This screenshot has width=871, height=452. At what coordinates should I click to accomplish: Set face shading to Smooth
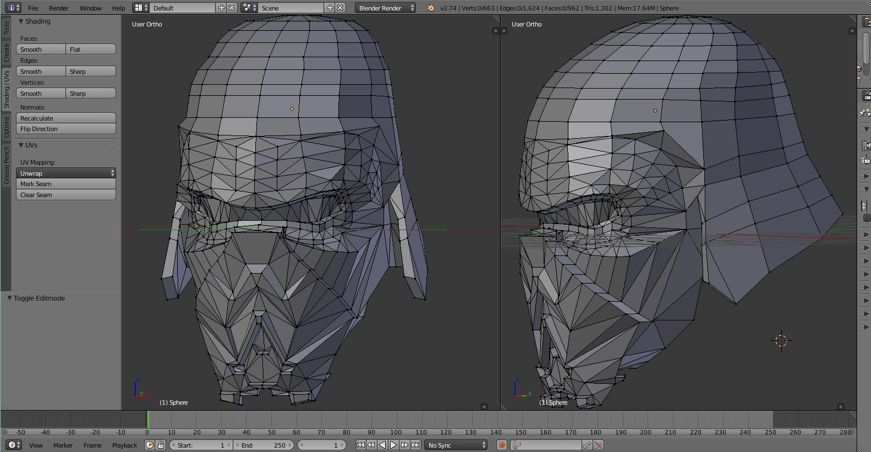[x=41, y=49]
